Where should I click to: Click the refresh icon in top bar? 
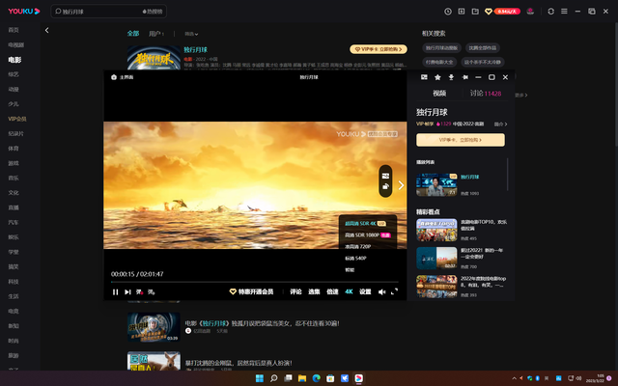tap(551, 12)
